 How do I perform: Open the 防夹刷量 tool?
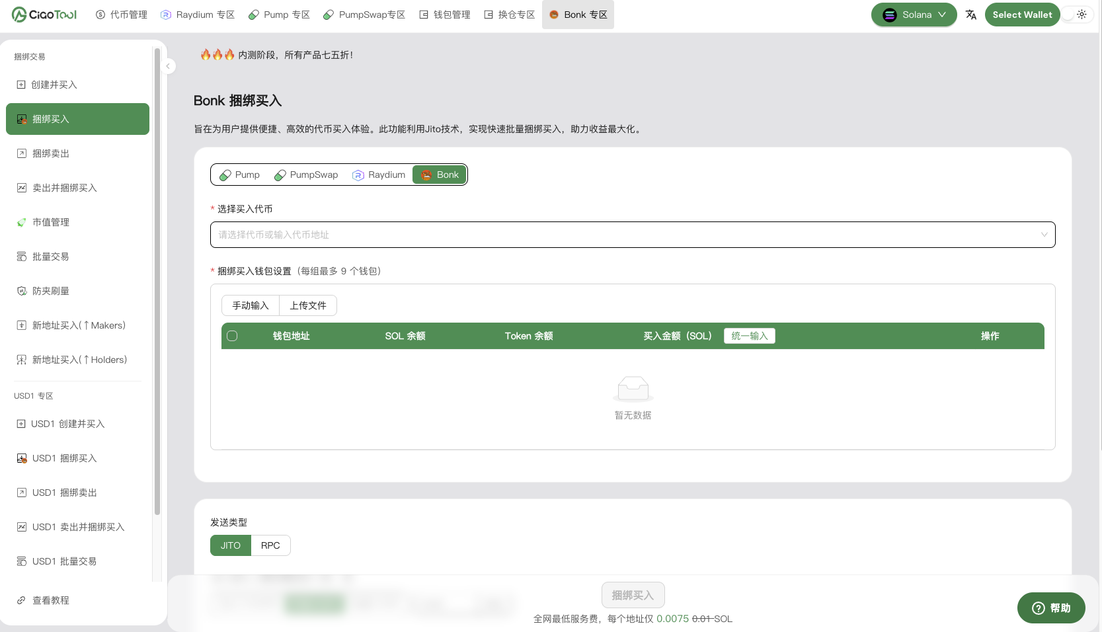20,291
